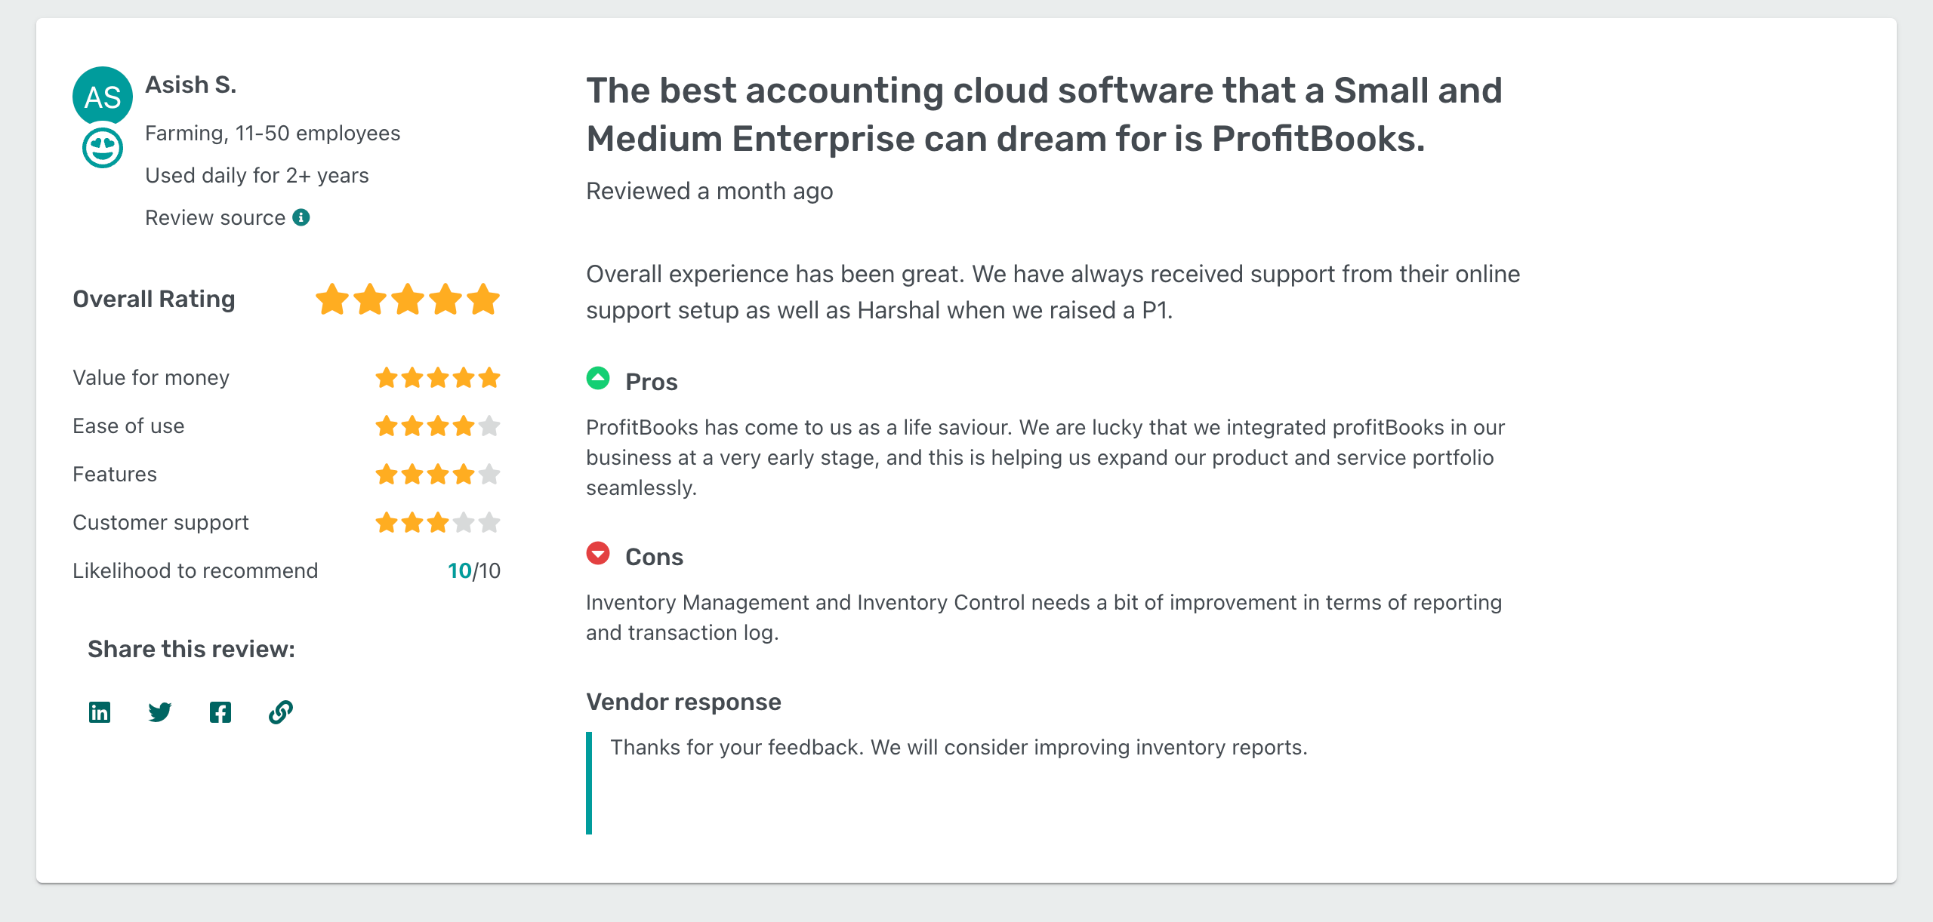
Task: Click the smiley face badge below the avatar
Action: [102, 148]
